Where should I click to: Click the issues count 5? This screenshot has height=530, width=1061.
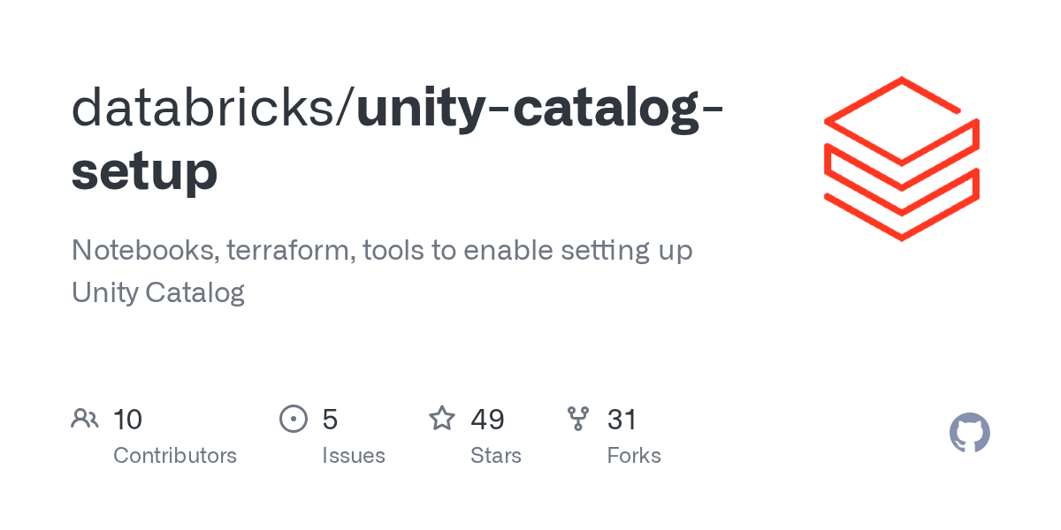click(330, 420)
